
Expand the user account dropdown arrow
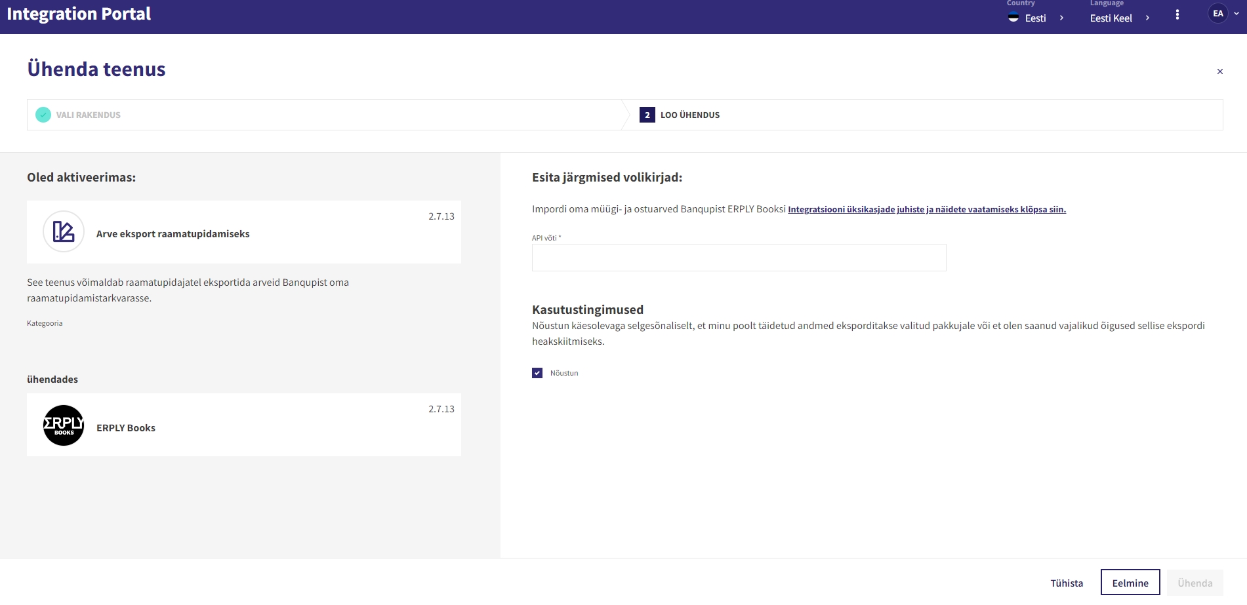tap(1237, 13)
